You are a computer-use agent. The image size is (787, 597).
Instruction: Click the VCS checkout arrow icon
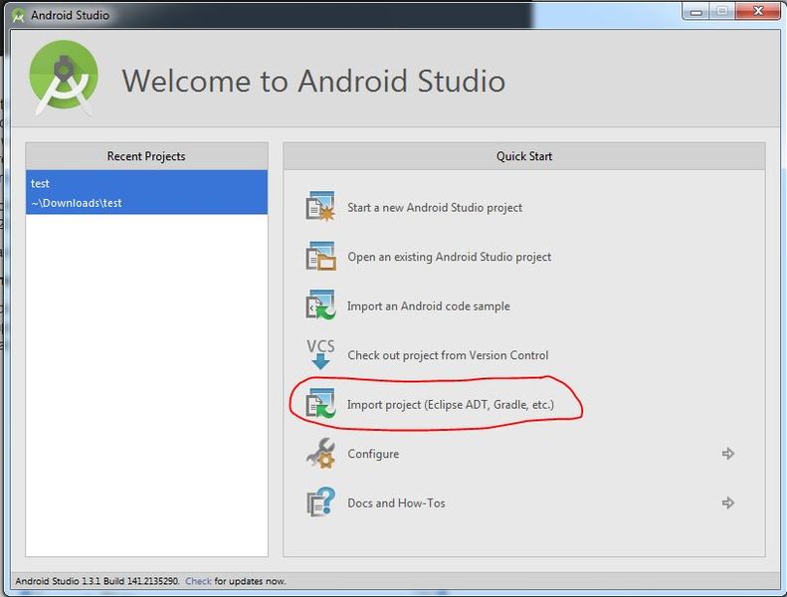pyautogui.click(x=320, y=354)
